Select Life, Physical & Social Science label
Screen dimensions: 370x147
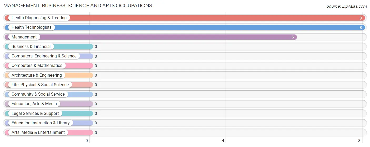click(x=40, y=85)
